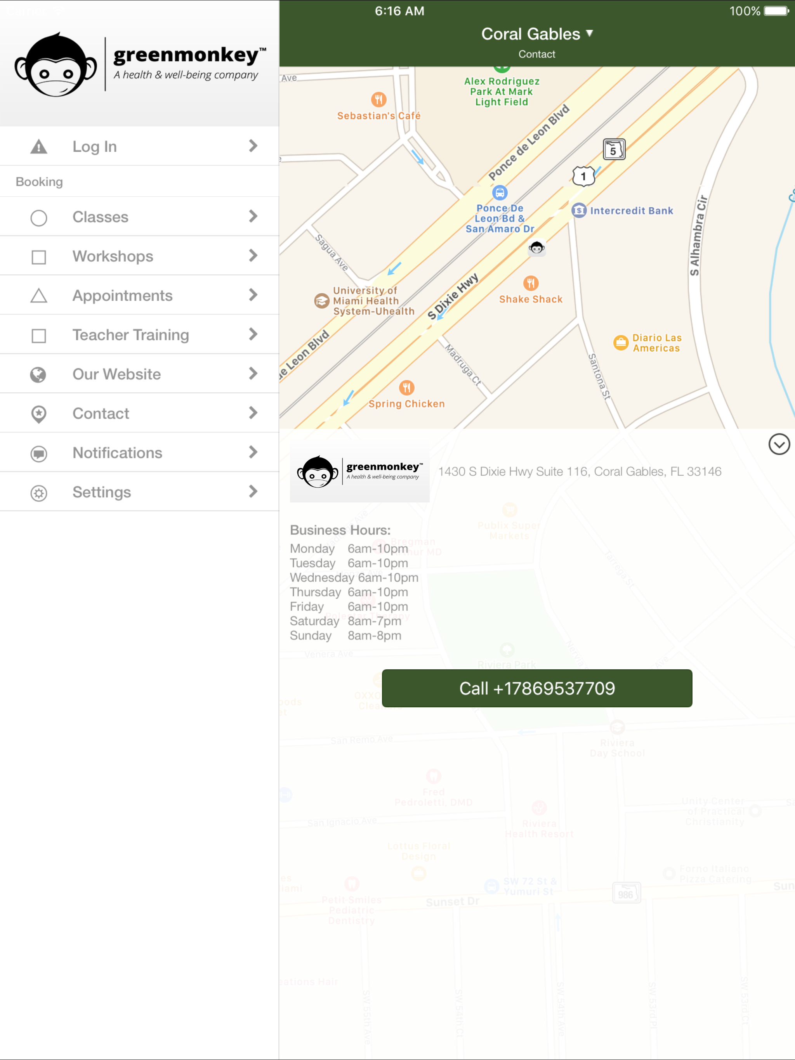
Task: Tap the Intercredit Bank label on the map
Action: tap(632, 211)
